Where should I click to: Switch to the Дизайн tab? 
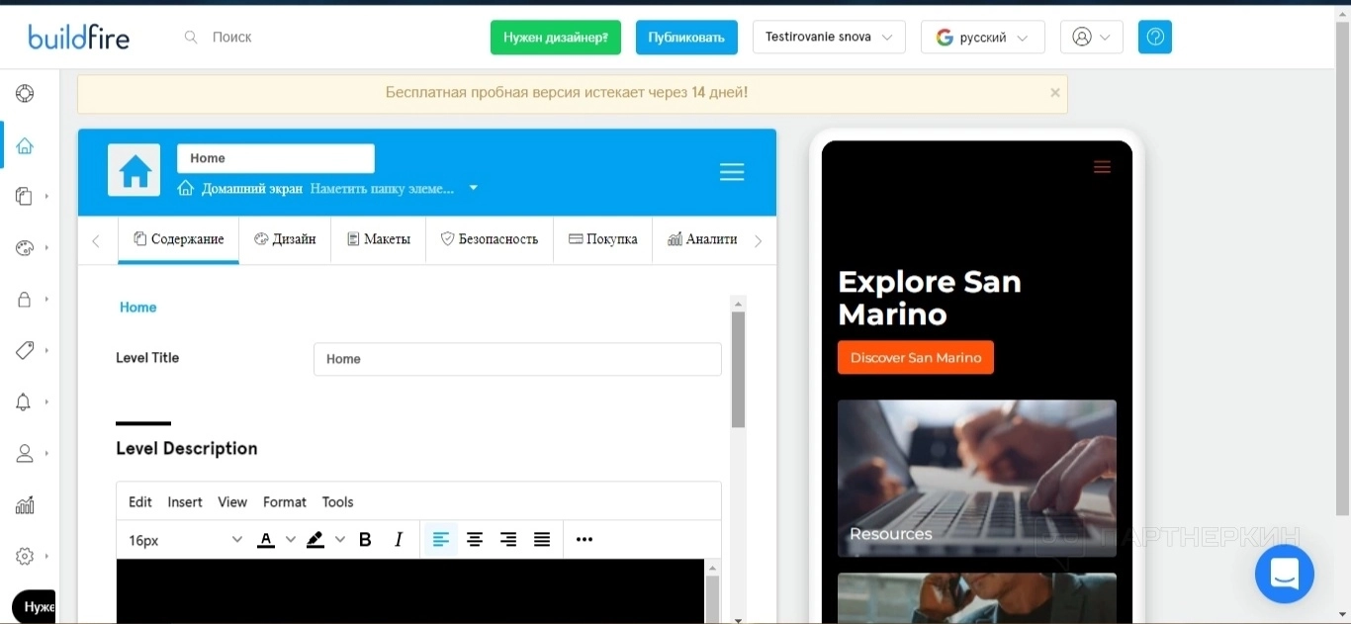285,239
